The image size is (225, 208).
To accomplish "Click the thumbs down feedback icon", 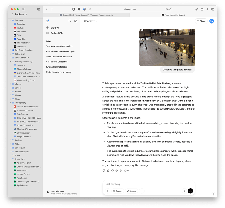I will click(112, 171).
